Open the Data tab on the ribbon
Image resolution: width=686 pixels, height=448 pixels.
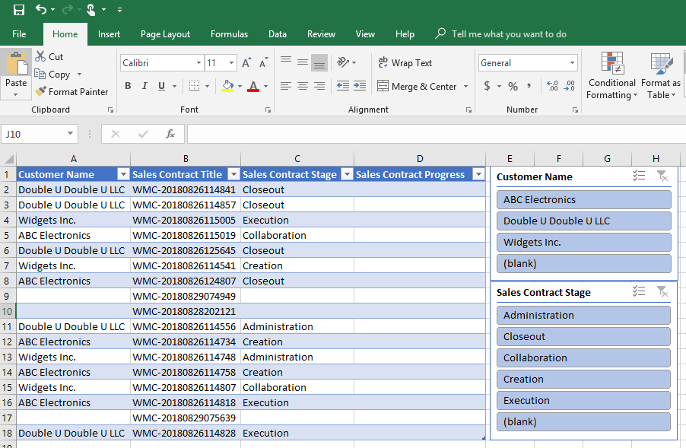(277, 34)
